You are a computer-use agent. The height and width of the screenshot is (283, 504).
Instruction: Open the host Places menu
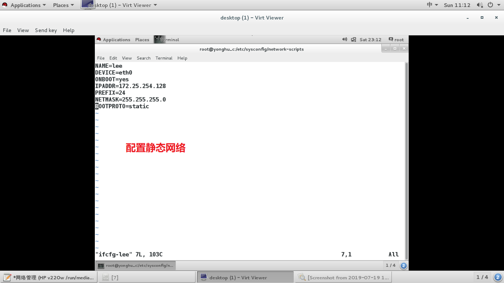pyautogui.click(x=63, y=5)
